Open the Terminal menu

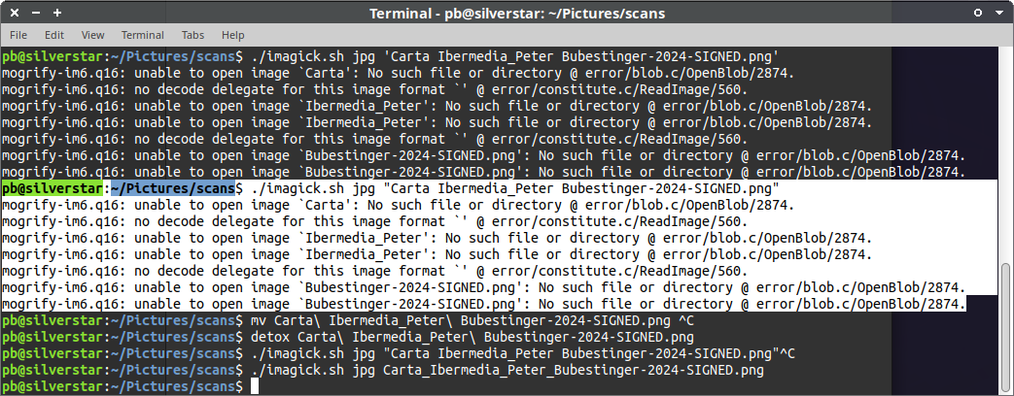[x=142, y=35]
